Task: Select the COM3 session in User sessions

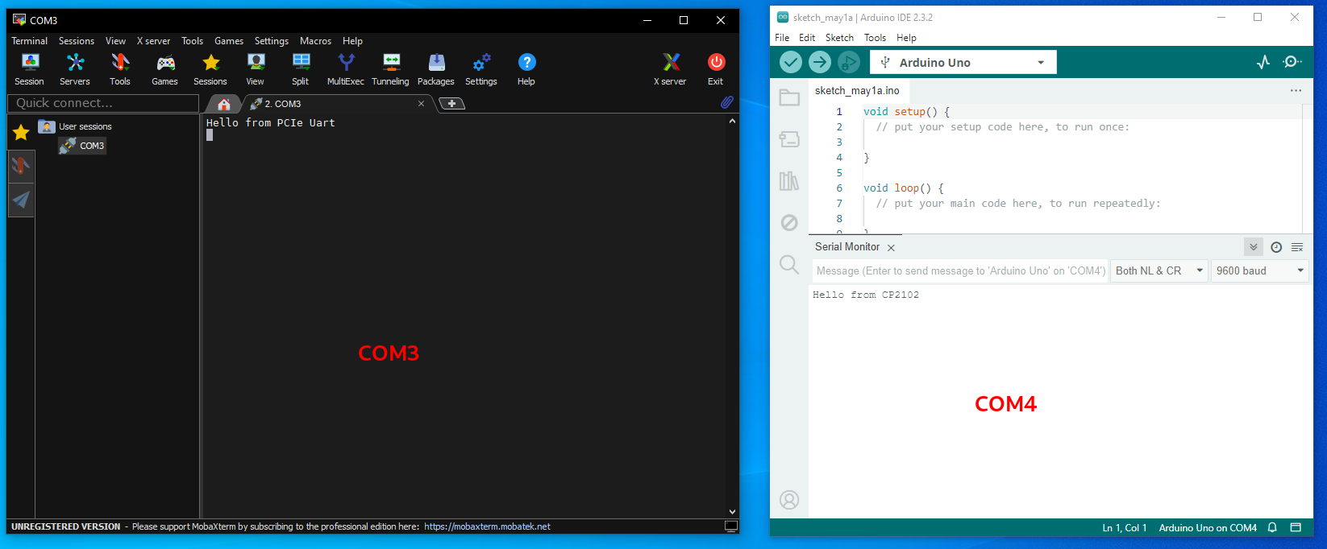Action: [x=91, y=146]
